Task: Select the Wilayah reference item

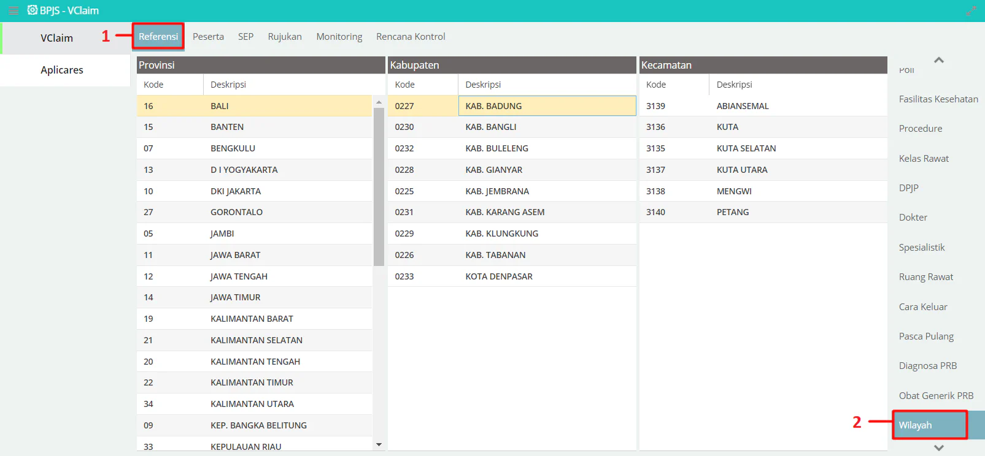Action: click(x=938, y=425)
